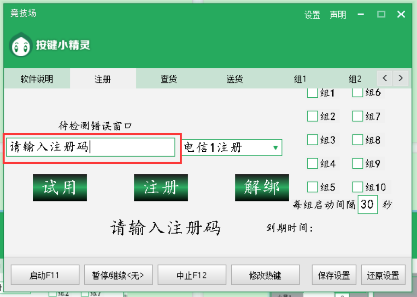This screenshot has height=297, width=417.
Task: Check the 组10 checkbox
Action: [357, 187]
